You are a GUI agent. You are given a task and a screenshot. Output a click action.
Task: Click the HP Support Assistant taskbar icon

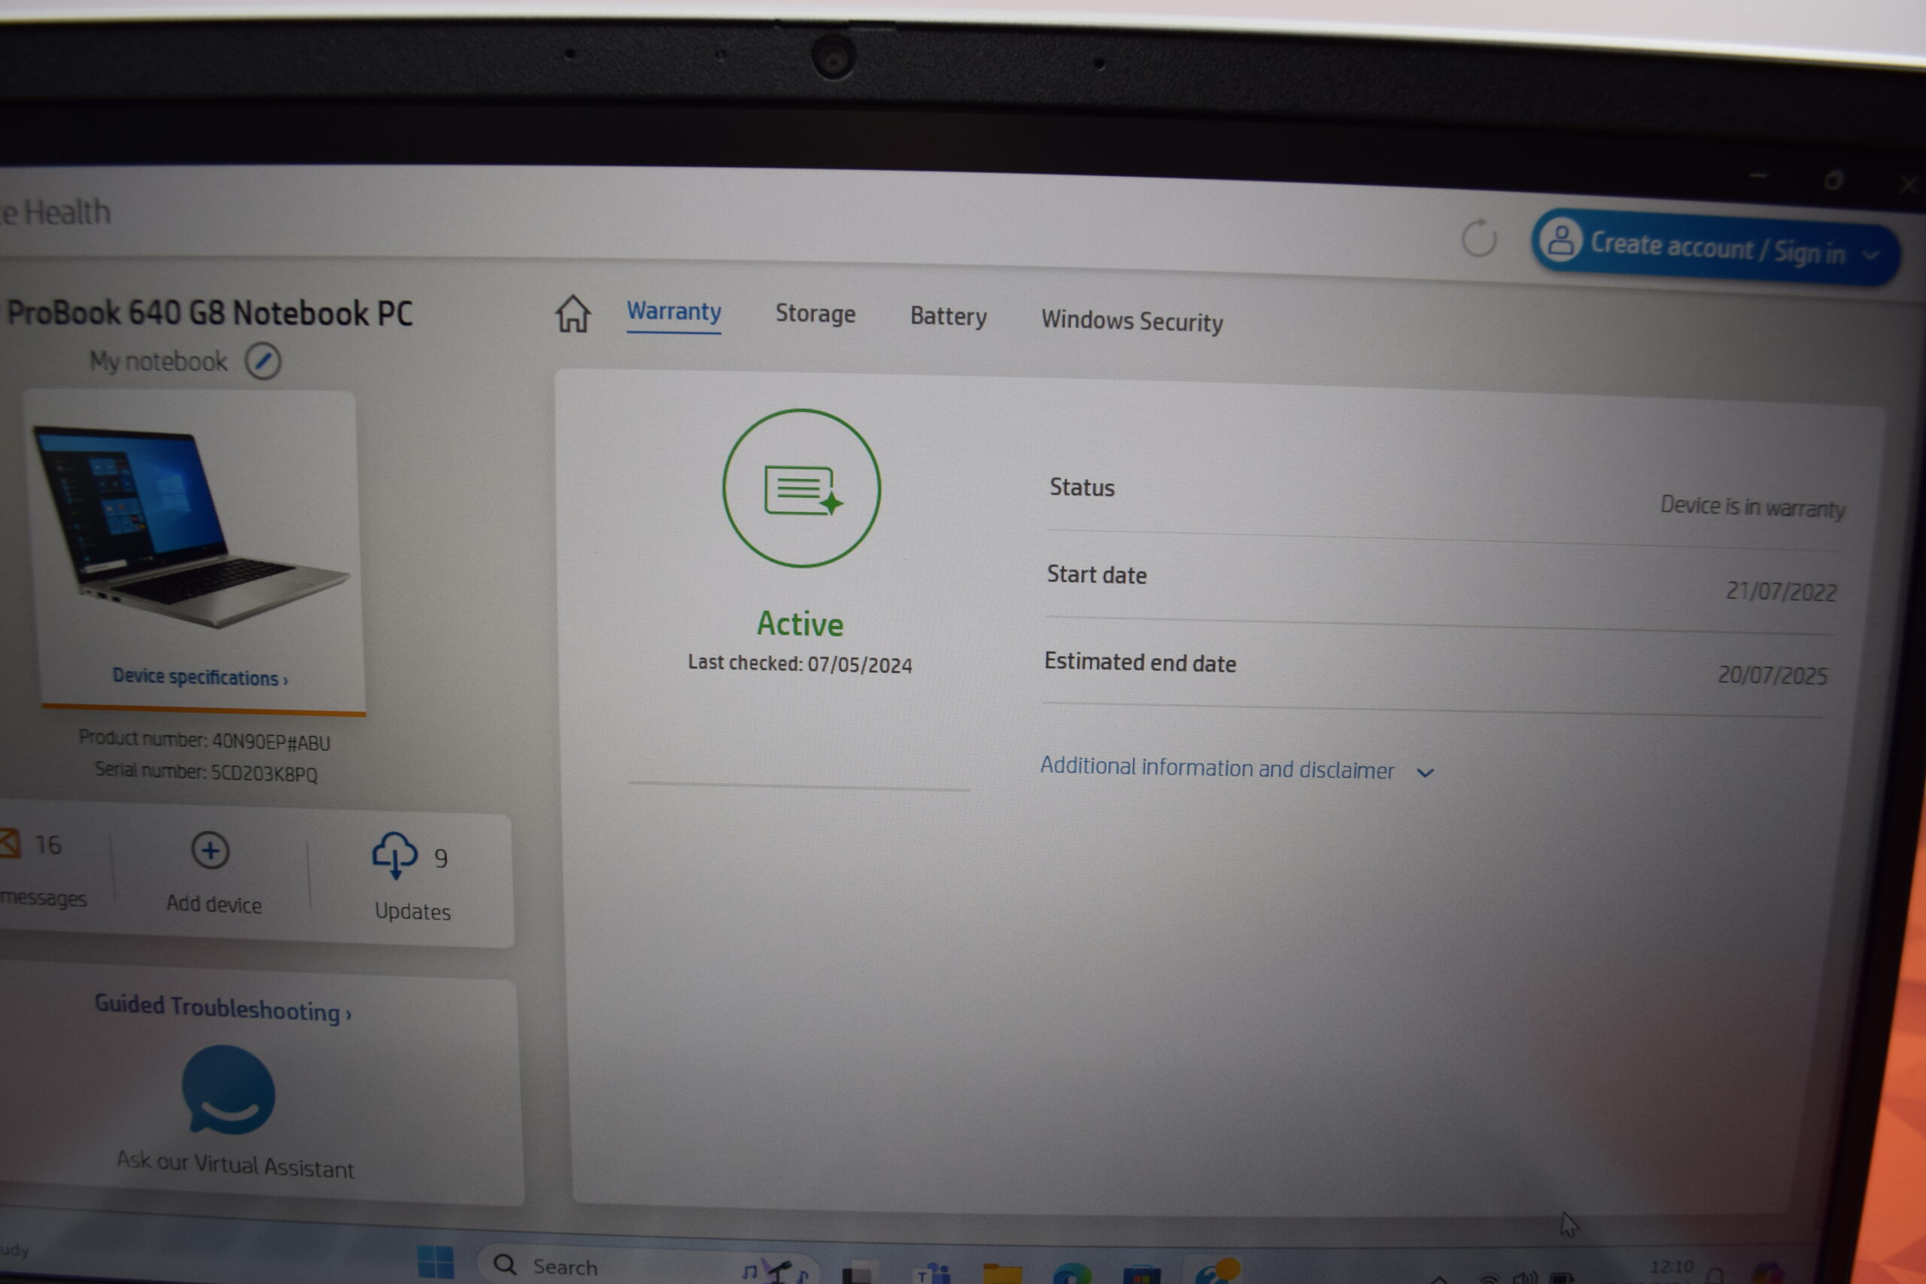(1217, 1272)
